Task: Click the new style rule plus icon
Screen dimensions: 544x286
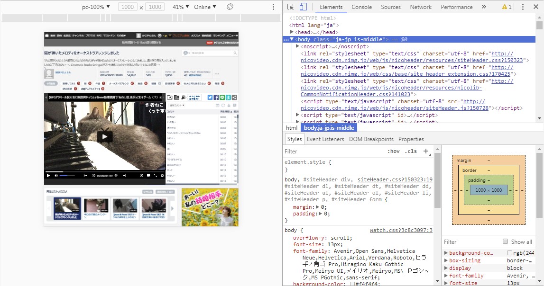Action: [x=426, y=151]
